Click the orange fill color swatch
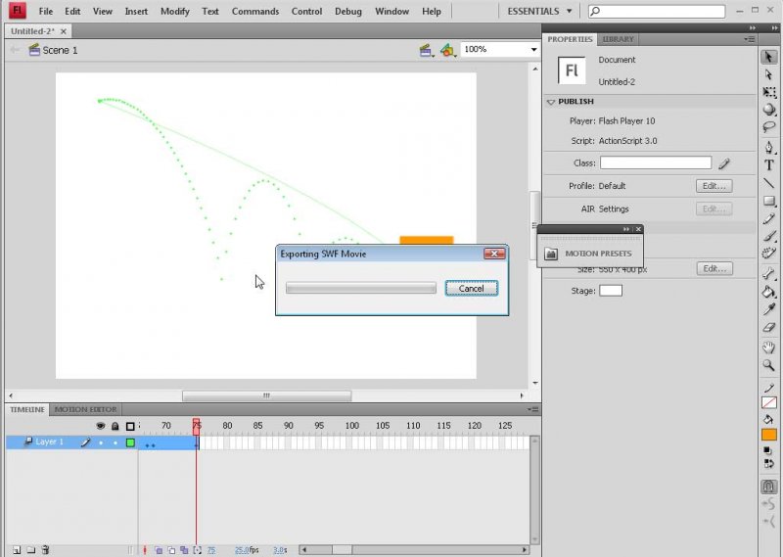Viewport: 783px width, 557px height. [769, 435]
